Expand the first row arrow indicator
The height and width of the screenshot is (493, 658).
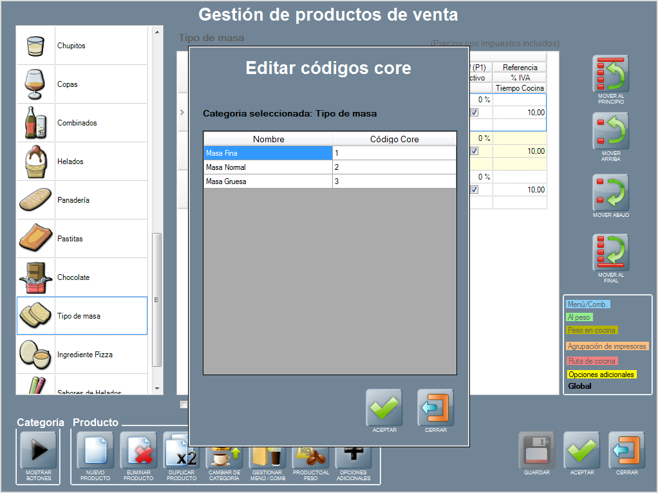click(x=182, y=113)
